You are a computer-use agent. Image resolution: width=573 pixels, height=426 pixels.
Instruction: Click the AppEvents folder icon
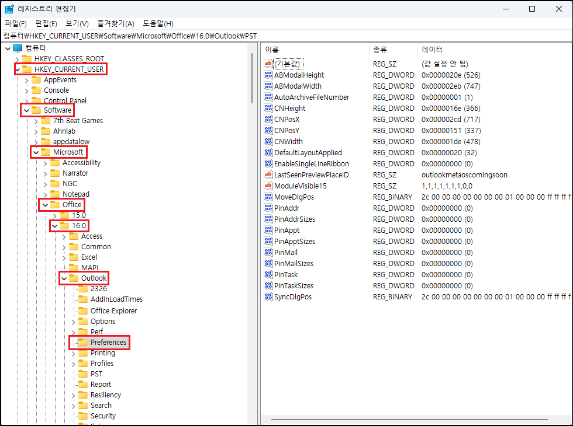pyautogui.click(x=36, y=80)
